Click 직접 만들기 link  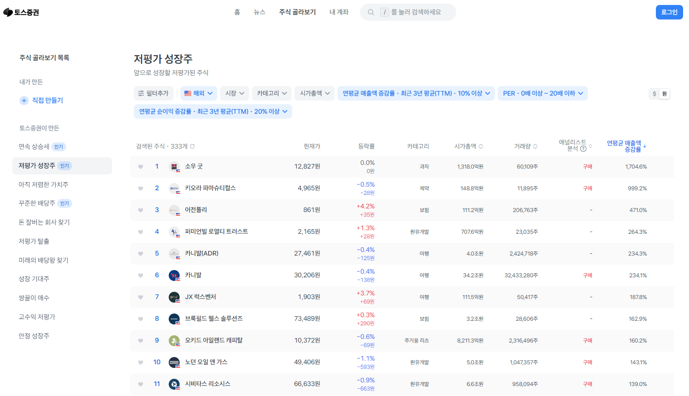click(x=48, y=101)
